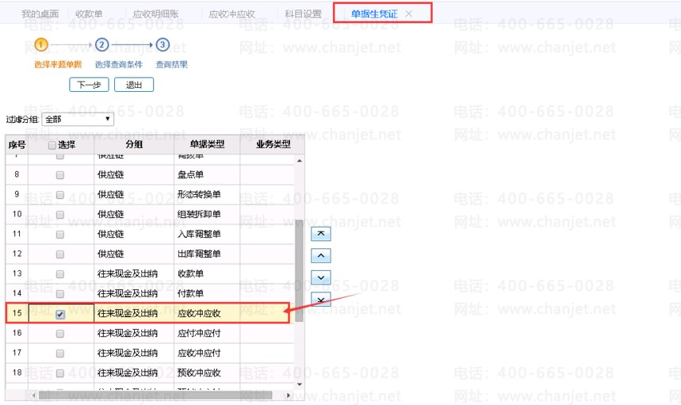This screenshot has height=405, width=681.
Task: Click row number 12 cell
Action: pyautogui.click(x=17, y=254)
